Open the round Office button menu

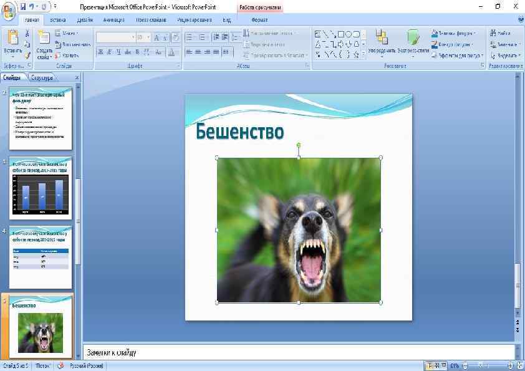8,11
